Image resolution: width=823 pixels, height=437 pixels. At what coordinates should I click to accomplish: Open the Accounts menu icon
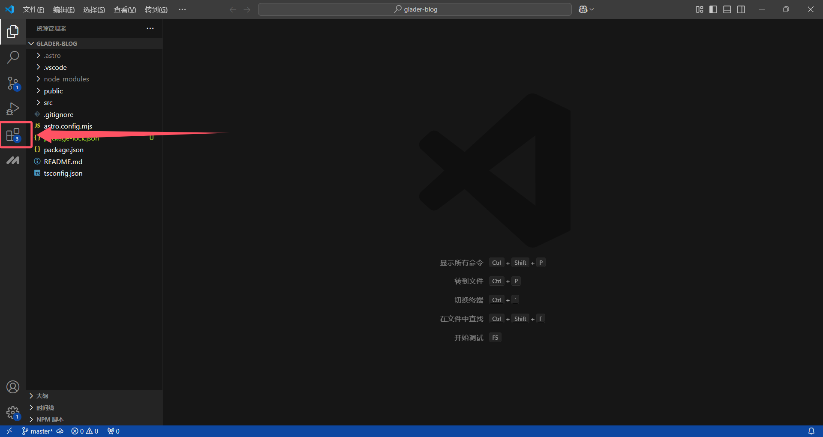click(x=13, y=387)
